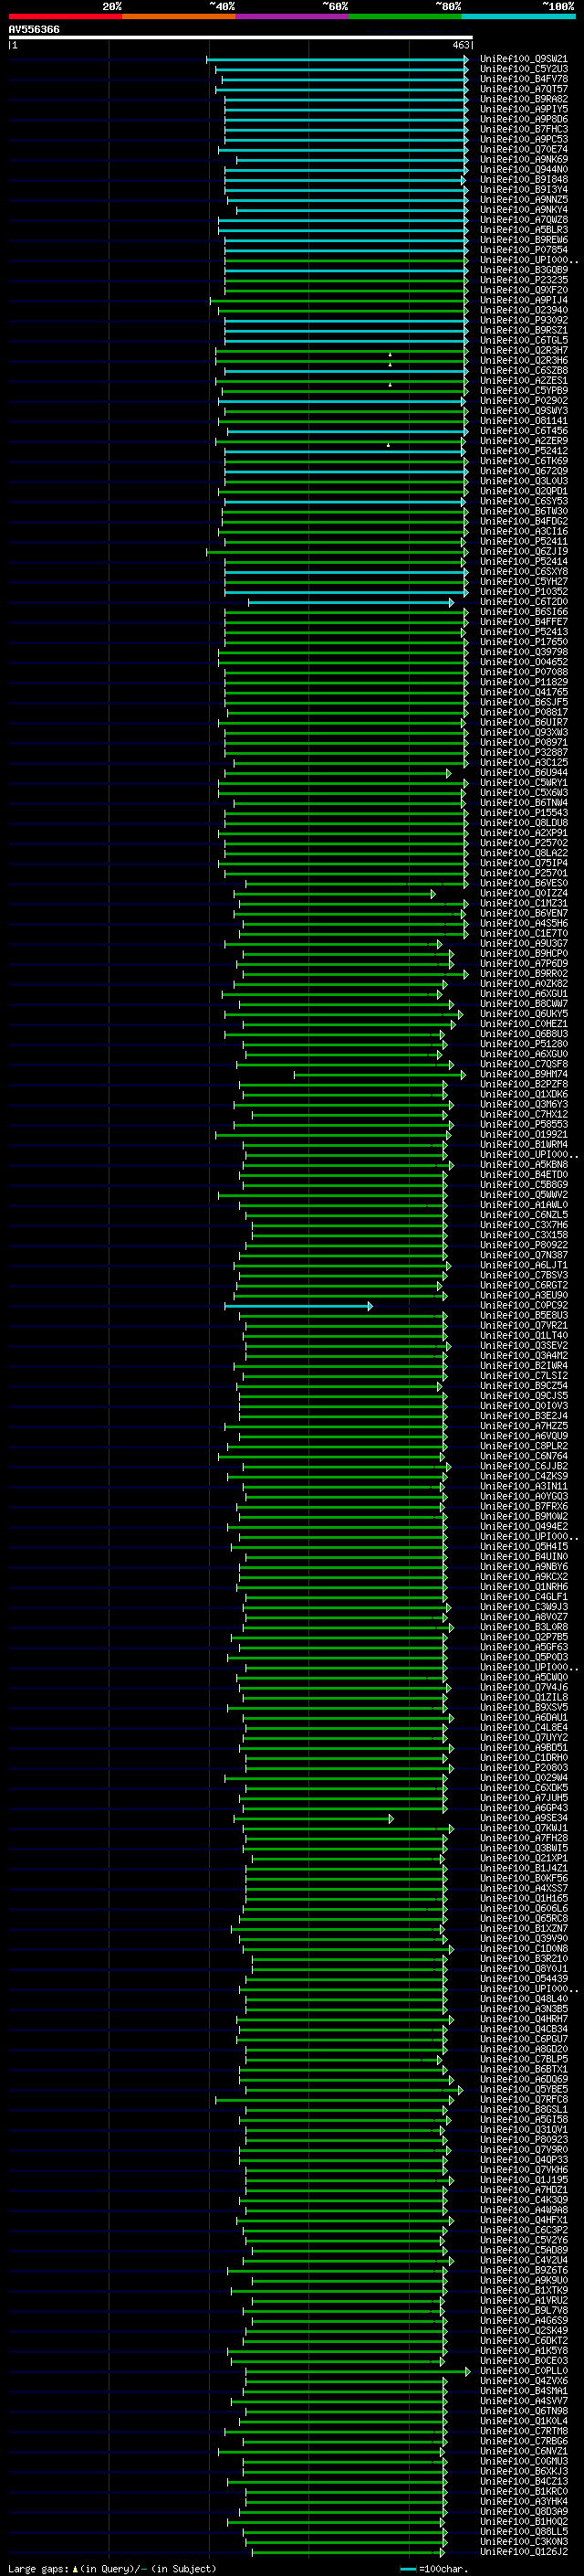This screenshot has width=584, height=2576.
Task: Click label UniRef100_B4CZ13
Action: tap(523, 2481)
